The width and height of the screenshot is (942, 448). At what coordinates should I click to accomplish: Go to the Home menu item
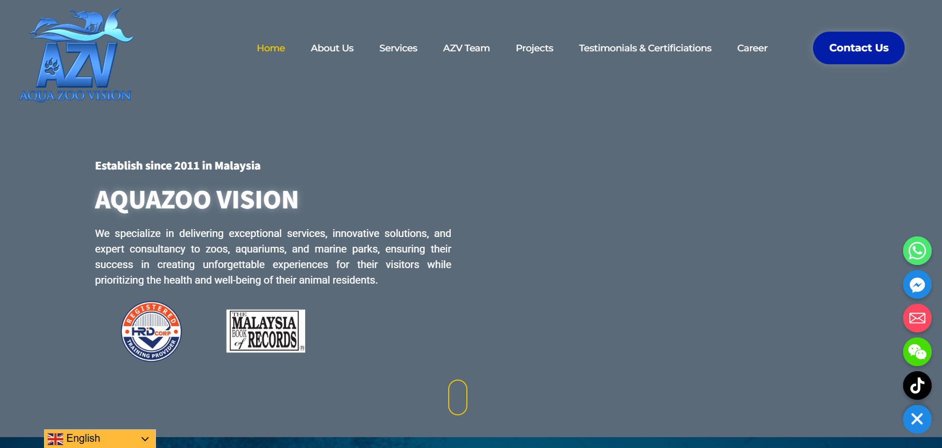pos(270,48)
